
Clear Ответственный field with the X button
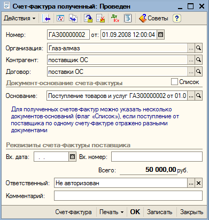[198, 183]
